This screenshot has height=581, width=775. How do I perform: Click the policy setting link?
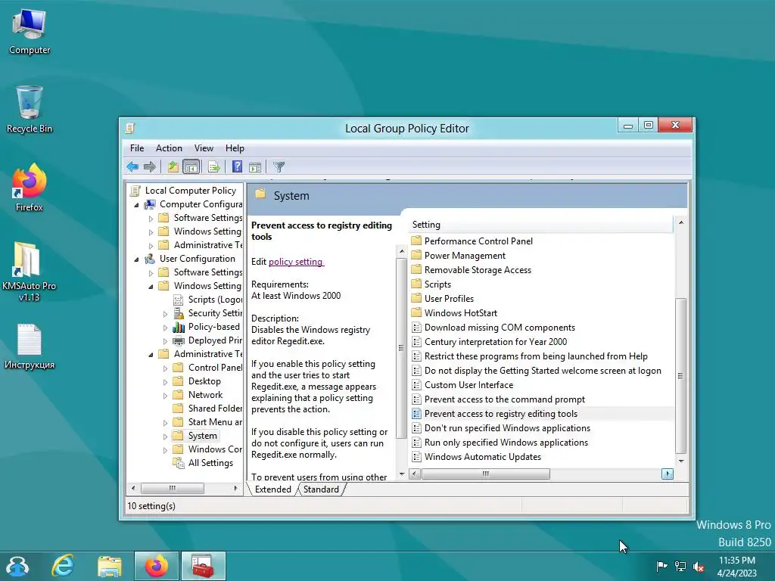(296, 262)
